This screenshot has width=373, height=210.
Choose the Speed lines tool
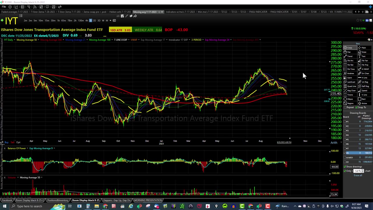click(365, 90)
